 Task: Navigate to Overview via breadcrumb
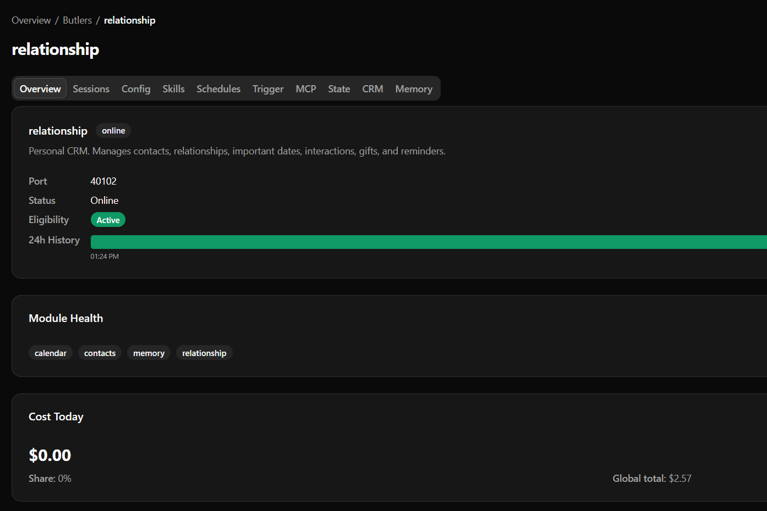point(31,20)
